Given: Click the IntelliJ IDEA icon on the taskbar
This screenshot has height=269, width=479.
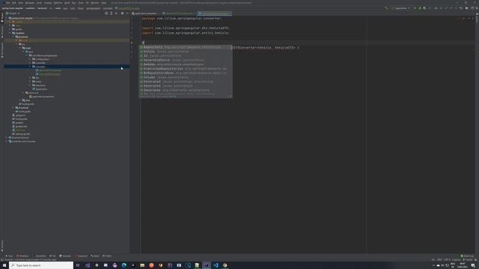Looking at the screenshot, I should (207, 265).
